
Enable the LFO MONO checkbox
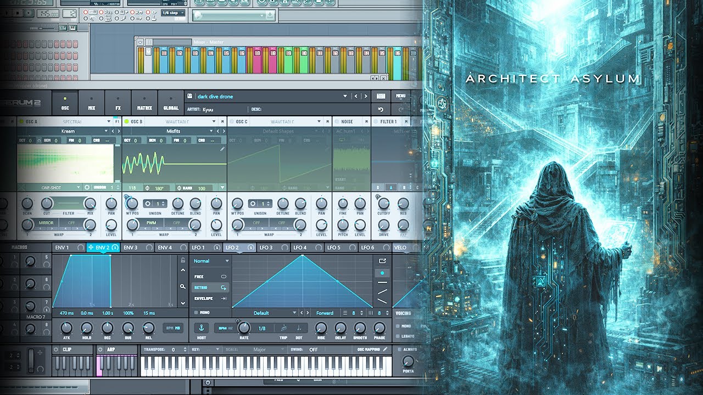(196, 312)
